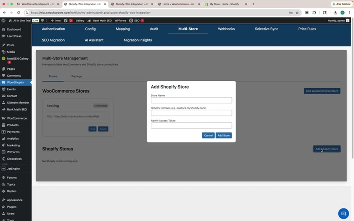
Task: Click the Woo-Shopify cart icon
Action: point(4,82)
